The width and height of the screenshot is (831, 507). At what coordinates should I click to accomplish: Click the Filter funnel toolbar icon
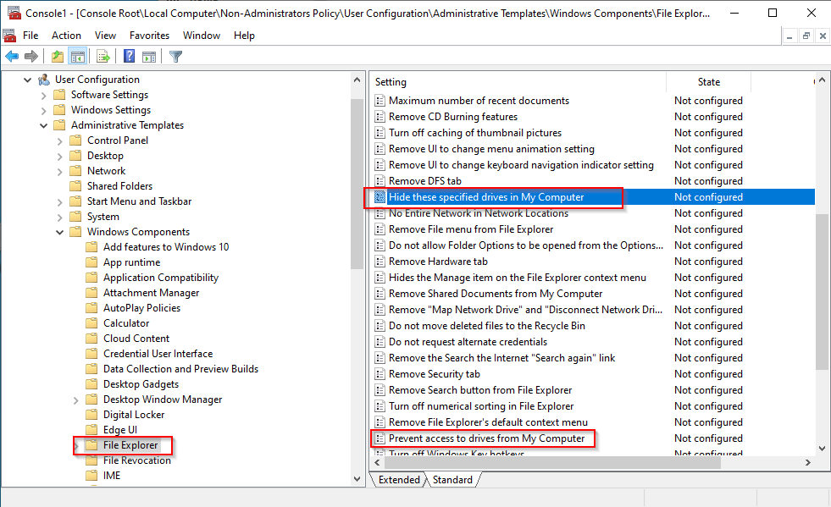click(x=175, y=57)
